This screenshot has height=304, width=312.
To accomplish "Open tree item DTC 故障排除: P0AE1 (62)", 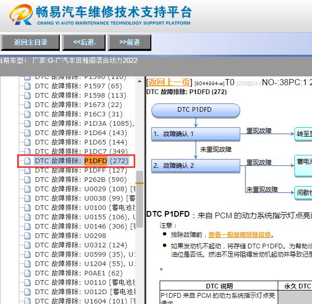I will click(79, 273).
